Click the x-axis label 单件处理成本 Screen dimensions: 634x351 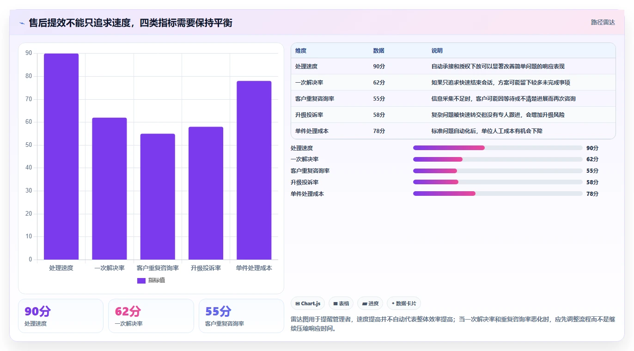coord(254,268)
